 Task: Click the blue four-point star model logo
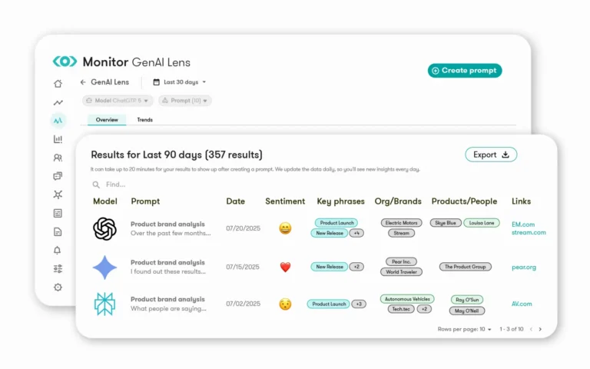pos(104,267)
